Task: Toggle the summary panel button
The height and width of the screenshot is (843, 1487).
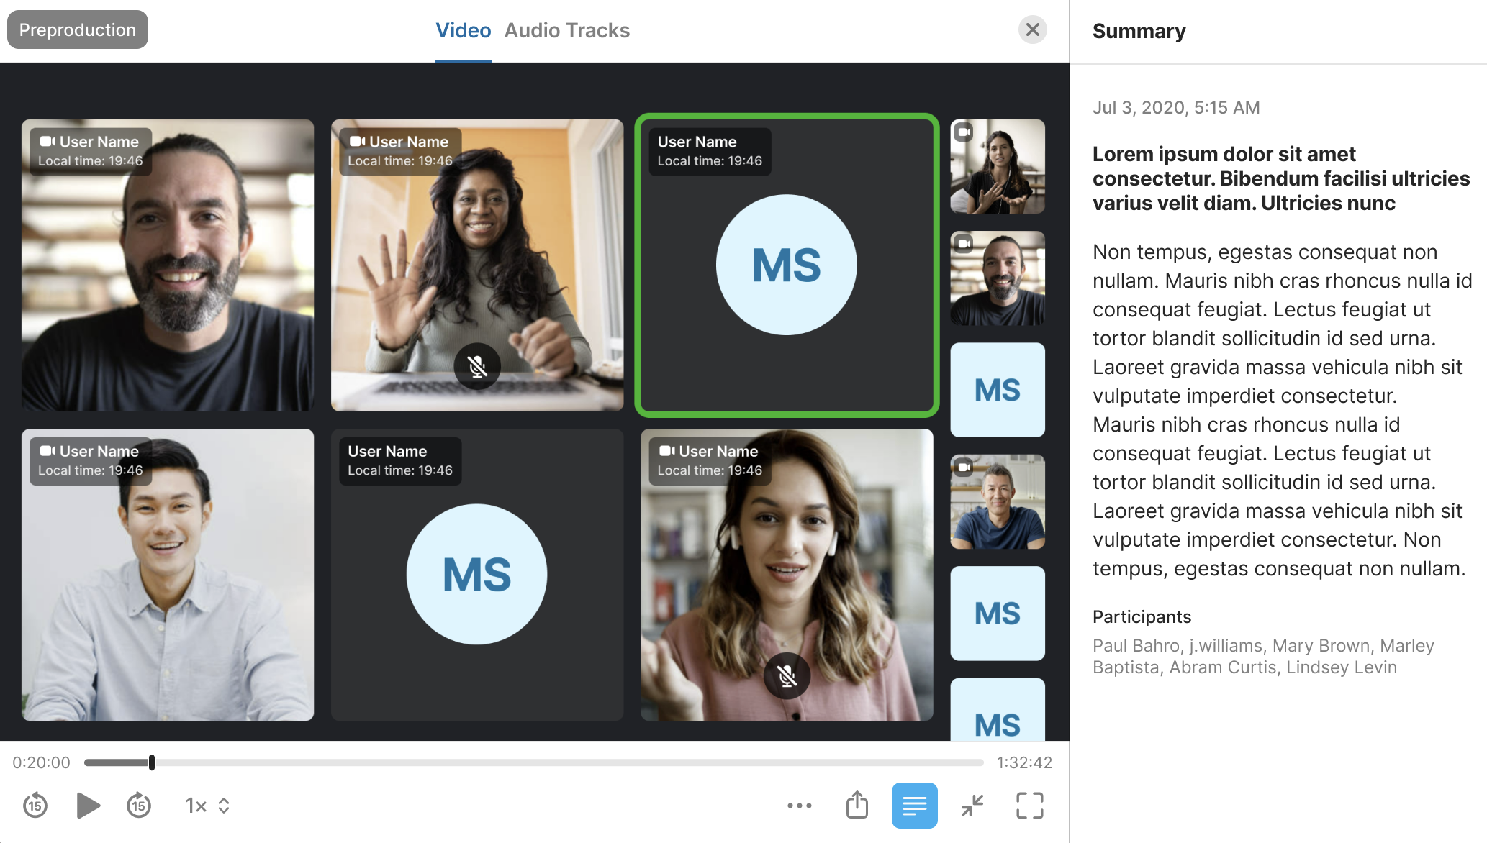Action: 914,806
